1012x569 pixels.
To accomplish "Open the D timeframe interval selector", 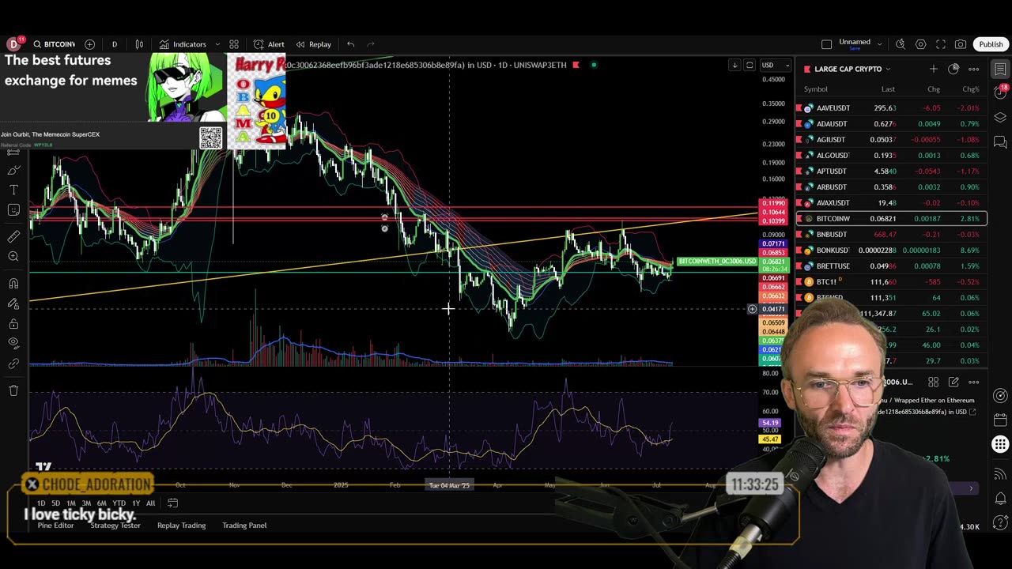I will tap(114, 44).
